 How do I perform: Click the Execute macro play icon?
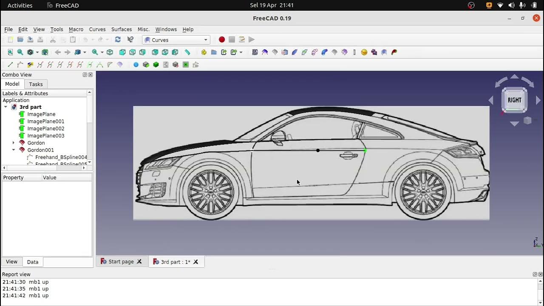pos(252,40)
